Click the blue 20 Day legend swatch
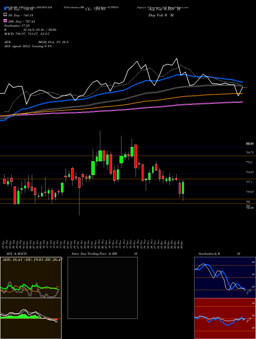This screenshot has height=339, width=256. (5, 8)
